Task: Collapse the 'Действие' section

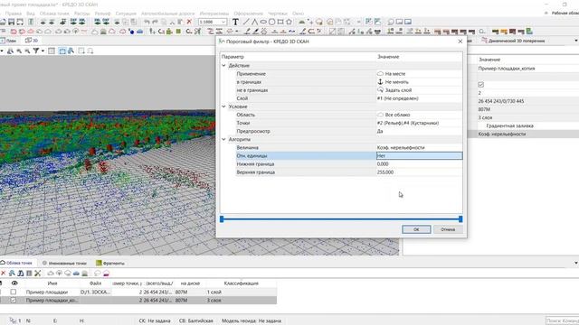Action: [223, 65]
